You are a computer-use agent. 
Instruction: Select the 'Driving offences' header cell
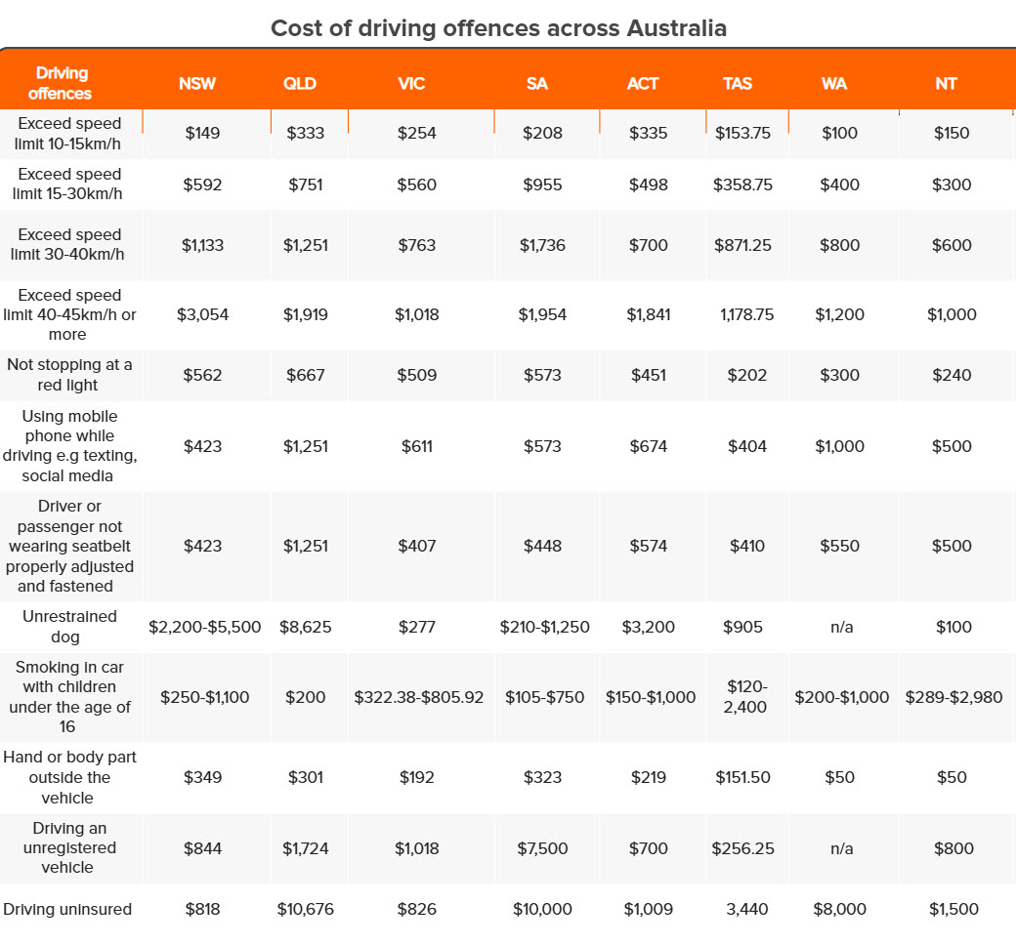(61, 84)
